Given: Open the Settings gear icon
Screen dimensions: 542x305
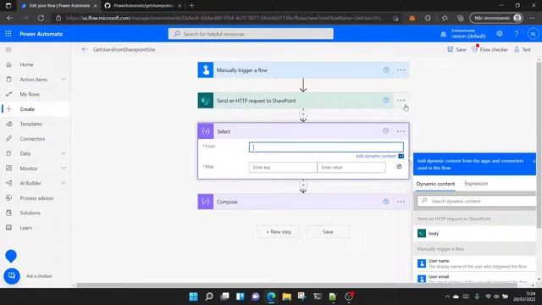Looking at the screenshot, I should click(500, 34).
